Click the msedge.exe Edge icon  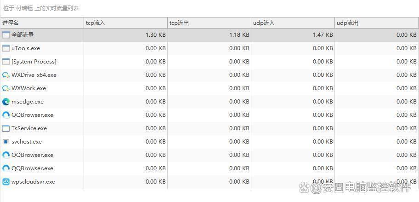coord(6,102)
